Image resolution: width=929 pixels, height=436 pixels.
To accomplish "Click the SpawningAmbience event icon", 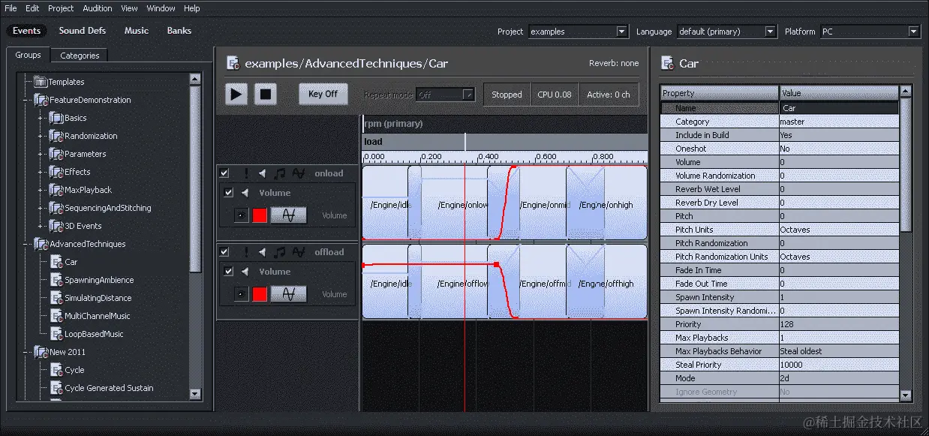I will point(56,280).
